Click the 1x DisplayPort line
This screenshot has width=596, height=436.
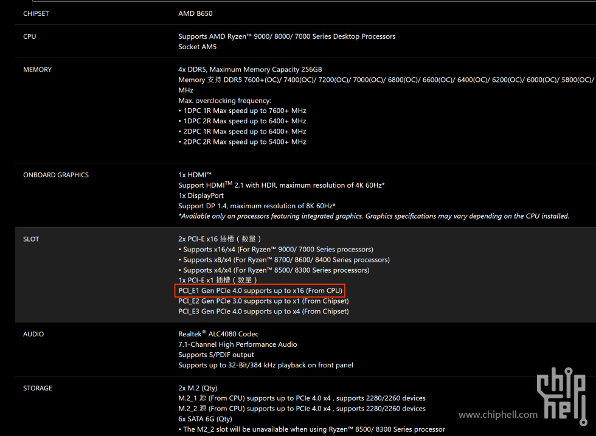pos(201,196)
